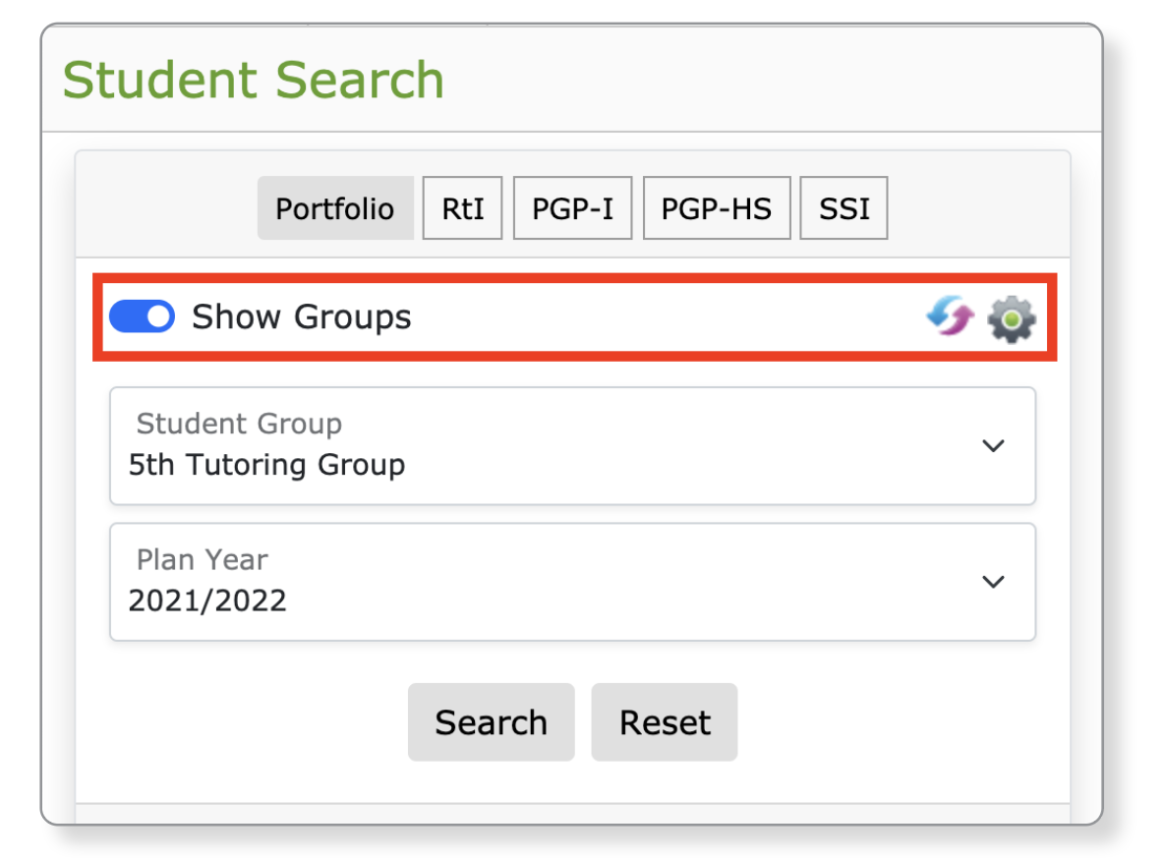
Task: Select the SSI tab
Action: (844, 208)
